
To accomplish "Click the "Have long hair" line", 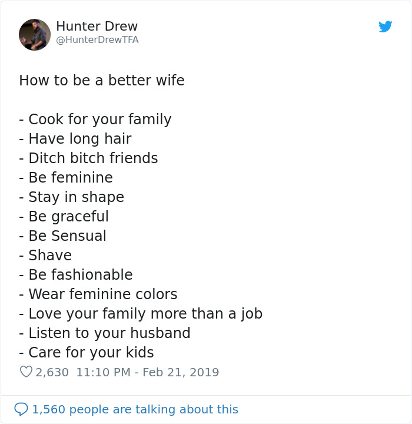I will click(75, 139).
